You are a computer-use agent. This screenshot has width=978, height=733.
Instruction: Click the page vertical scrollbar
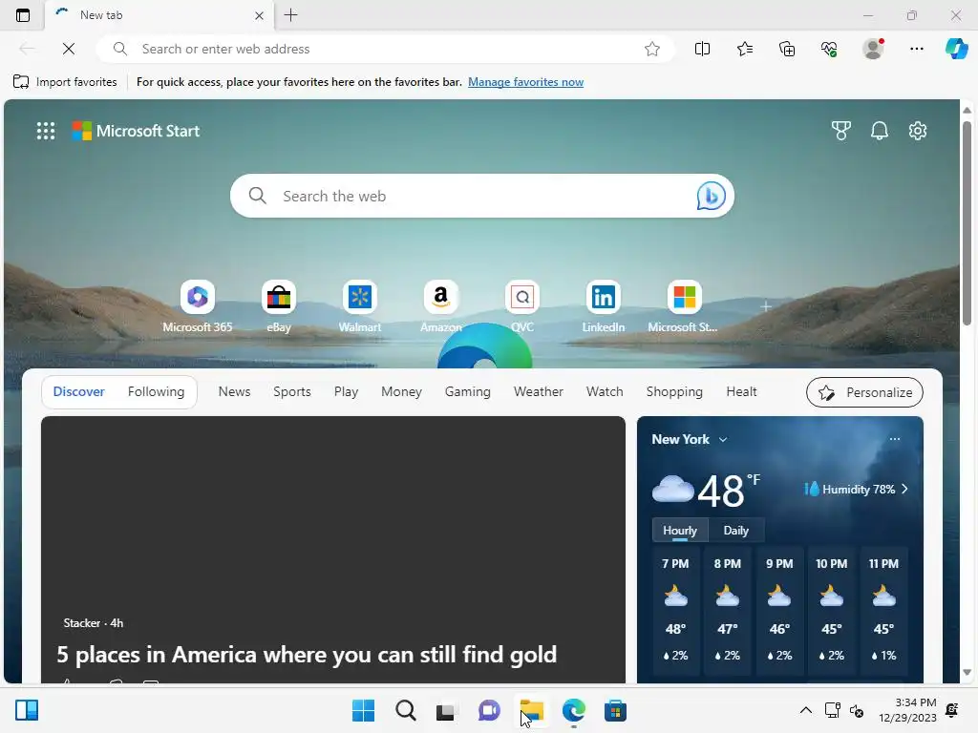[x=967, y=222]
